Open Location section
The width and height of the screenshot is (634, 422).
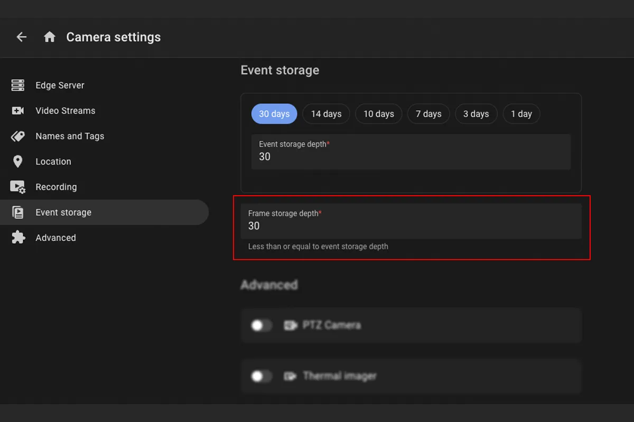105,161
